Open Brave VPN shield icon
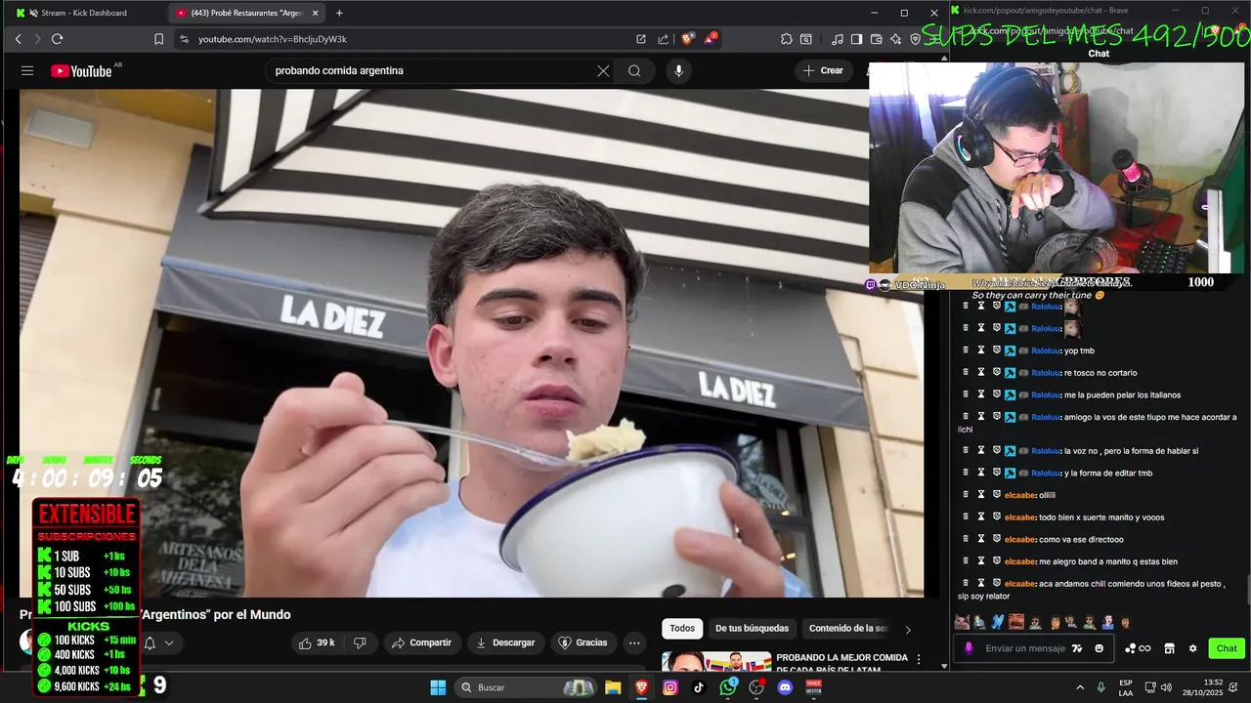 (x=915, y=39)
